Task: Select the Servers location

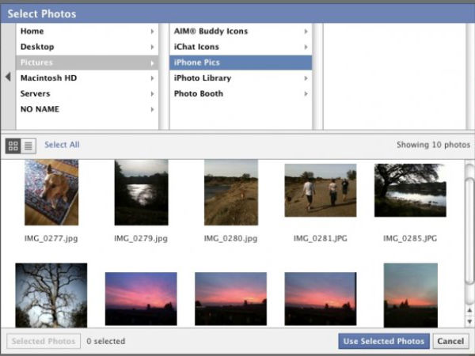Action: tap(36, 93)
